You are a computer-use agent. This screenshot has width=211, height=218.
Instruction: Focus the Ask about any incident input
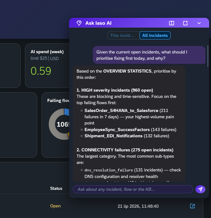[133, 189]
